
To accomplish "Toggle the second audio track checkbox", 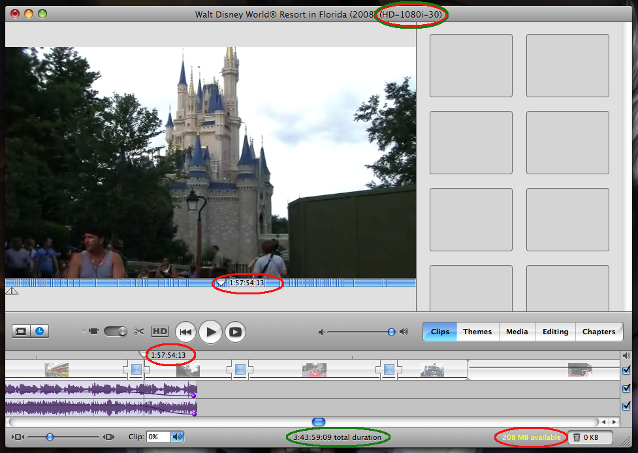I will point(626,406).
